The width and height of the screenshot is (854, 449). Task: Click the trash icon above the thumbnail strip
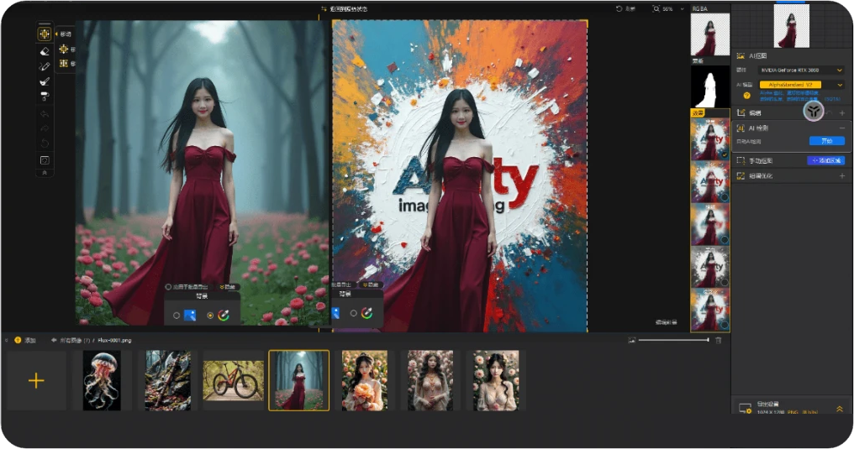click(x=718, y=340)
